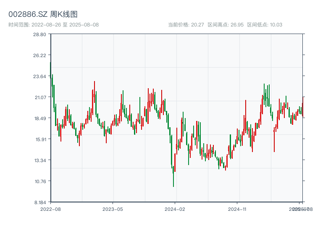The height and width of the screenshot is (252, 336).
Task: Select the 2022-08 x-axis date tick
Action: click(50, 209)
